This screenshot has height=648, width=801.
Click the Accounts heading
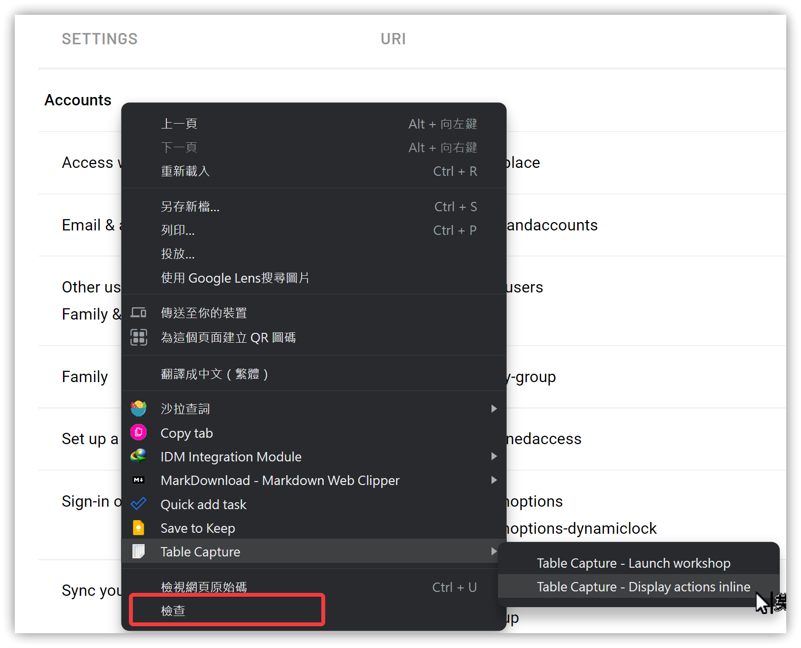(x=78, y=100)
